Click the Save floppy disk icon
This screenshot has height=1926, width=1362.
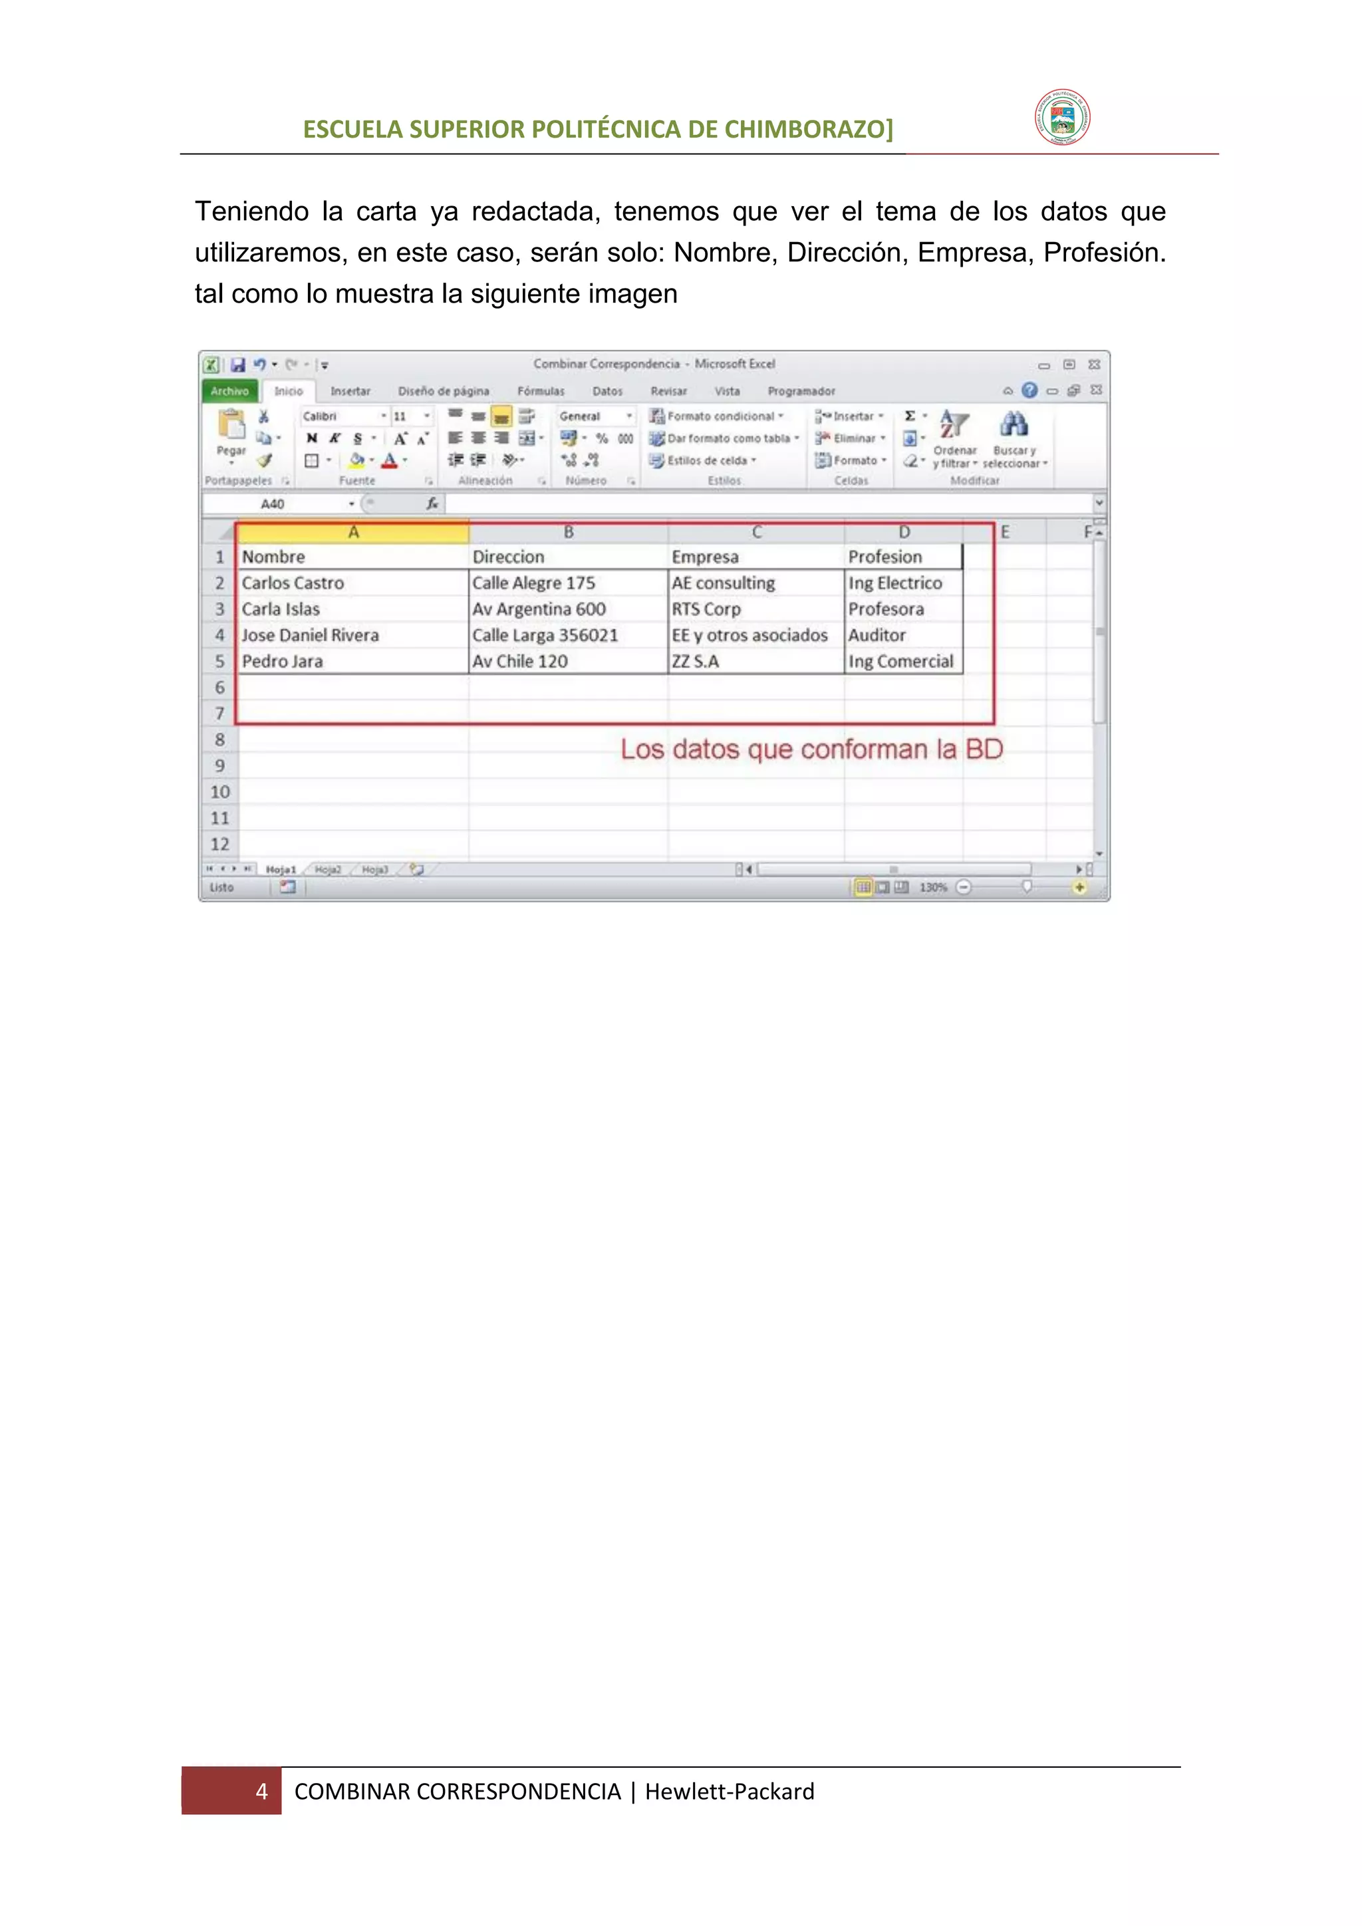click(238, 365)
